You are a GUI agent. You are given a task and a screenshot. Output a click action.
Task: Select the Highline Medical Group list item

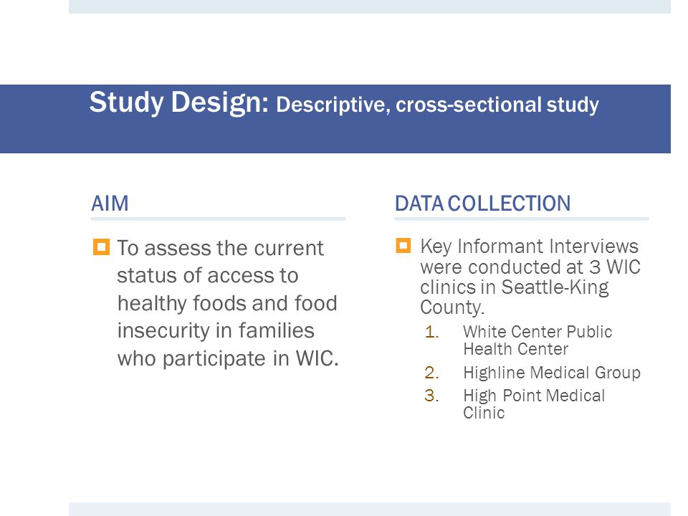552,373
